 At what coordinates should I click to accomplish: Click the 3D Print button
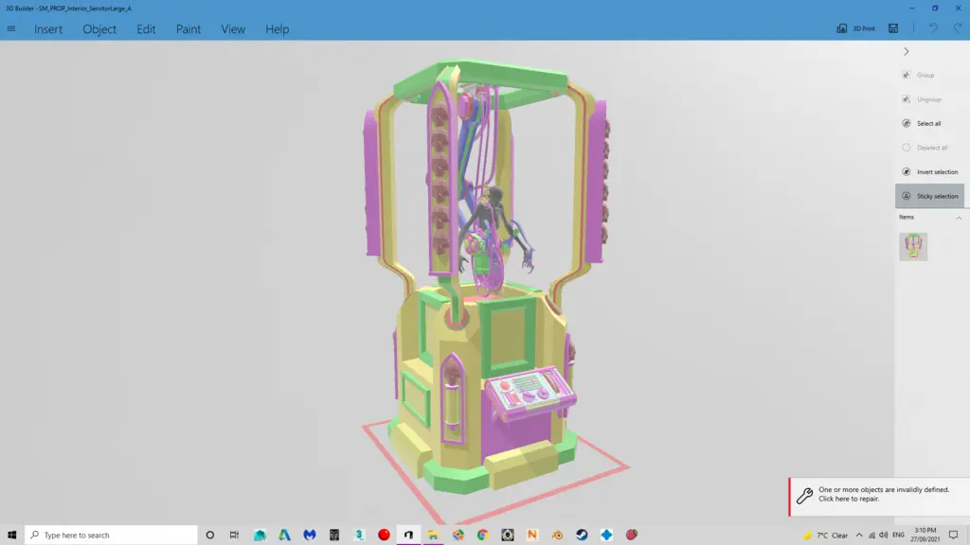point(855,28)
